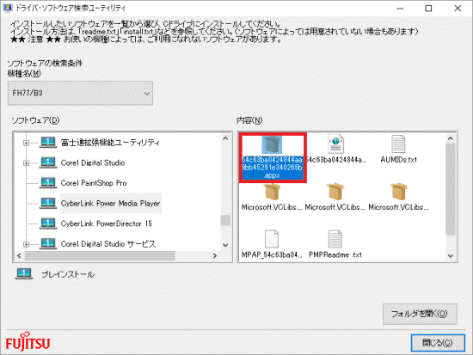Expand the Corel Digital Studio tree node

tap(27, 162)
